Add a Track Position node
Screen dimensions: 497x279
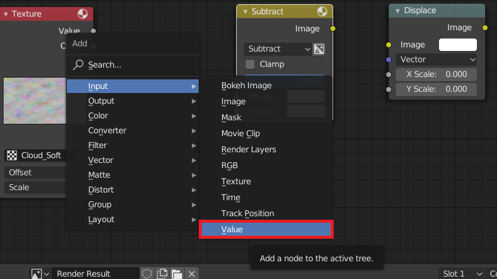click(266, 213)
